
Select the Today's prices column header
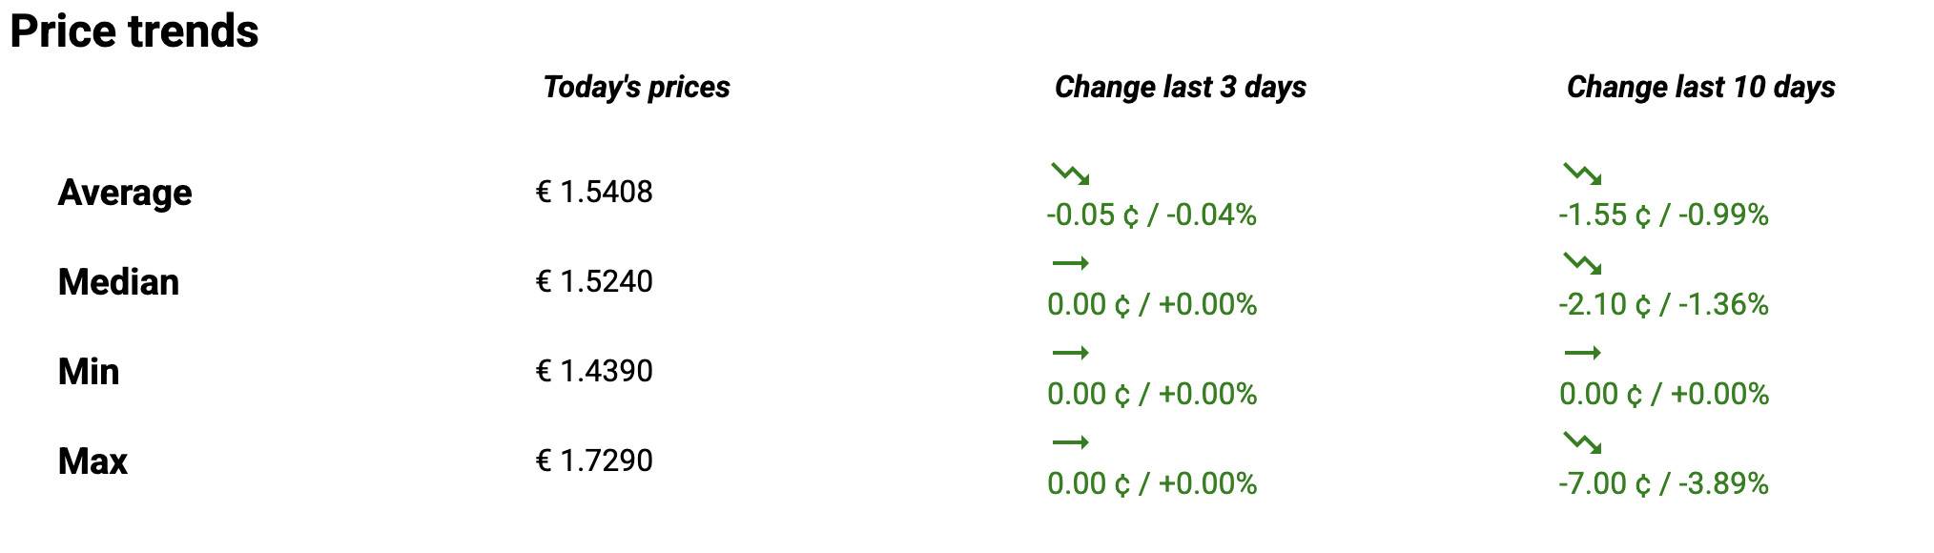click(x=636, y=87)
